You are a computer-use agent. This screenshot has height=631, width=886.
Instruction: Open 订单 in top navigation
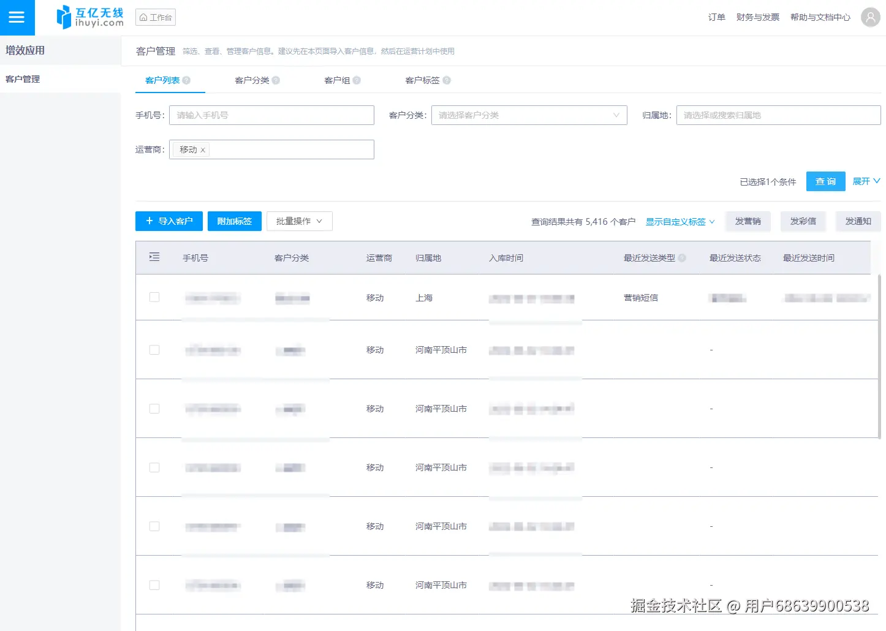pyautogui.click(x=717, y=17)
